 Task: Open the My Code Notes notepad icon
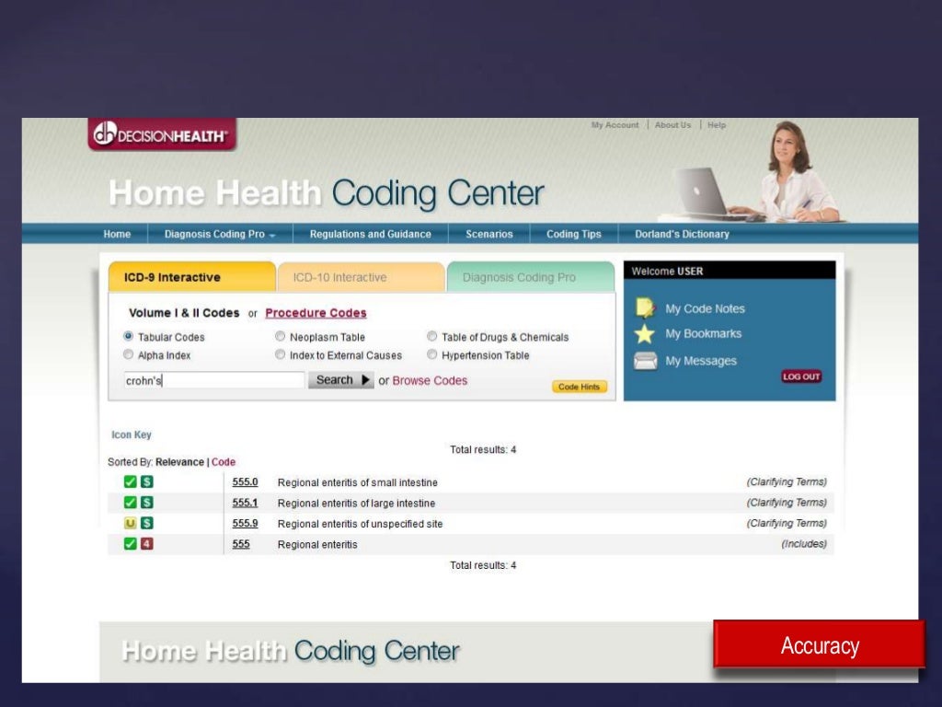coord(645,307)
